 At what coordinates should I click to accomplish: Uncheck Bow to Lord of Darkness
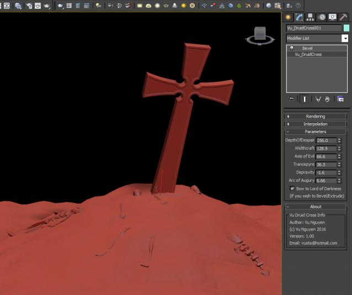tap(292, 188)
